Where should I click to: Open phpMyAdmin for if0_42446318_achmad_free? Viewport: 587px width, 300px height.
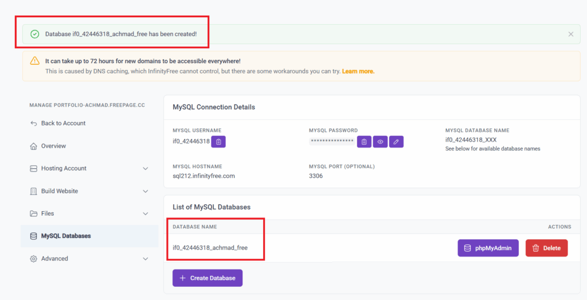tap(488, 248)
